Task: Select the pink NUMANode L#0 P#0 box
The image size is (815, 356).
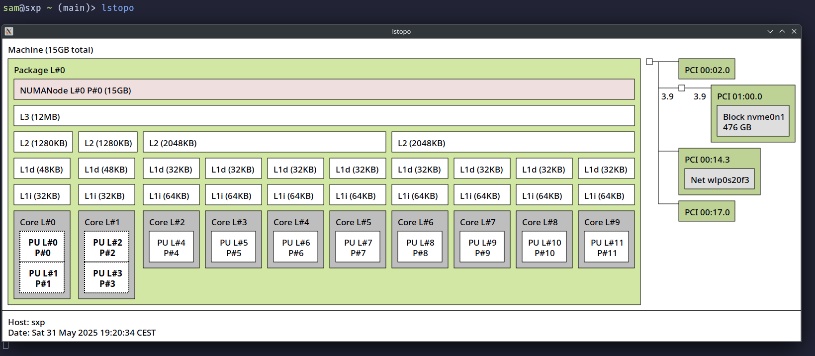Action: (324, 90)
